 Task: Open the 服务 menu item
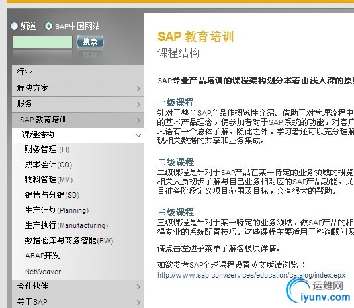(x=78, y=104)
